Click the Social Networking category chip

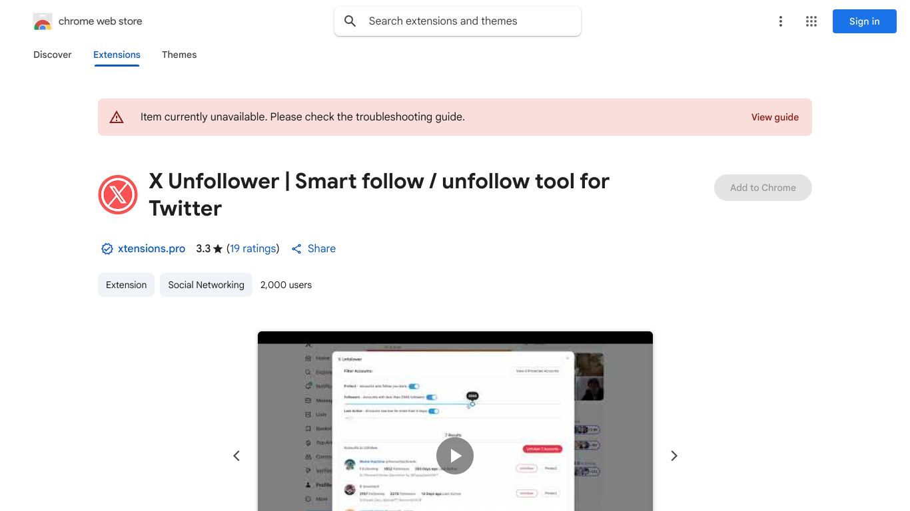click(206, 285)
